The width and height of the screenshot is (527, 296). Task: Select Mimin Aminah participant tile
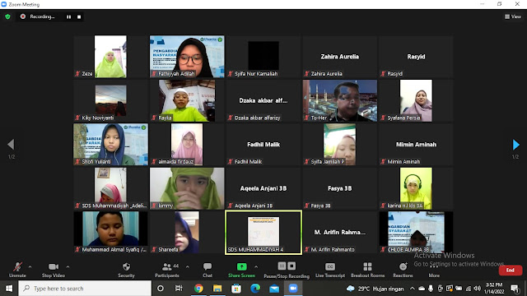tap(416, 145)
